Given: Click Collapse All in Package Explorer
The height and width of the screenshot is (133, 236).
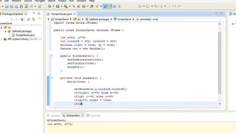Looking at the screenshot, I should click(28, 19).
